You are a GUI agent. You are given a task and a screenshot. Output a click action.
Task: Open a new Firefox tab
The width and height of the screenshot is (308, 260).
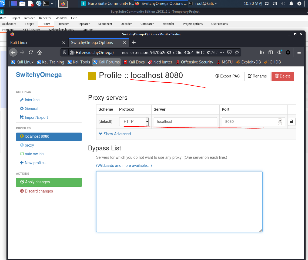(x=134, y=42)
